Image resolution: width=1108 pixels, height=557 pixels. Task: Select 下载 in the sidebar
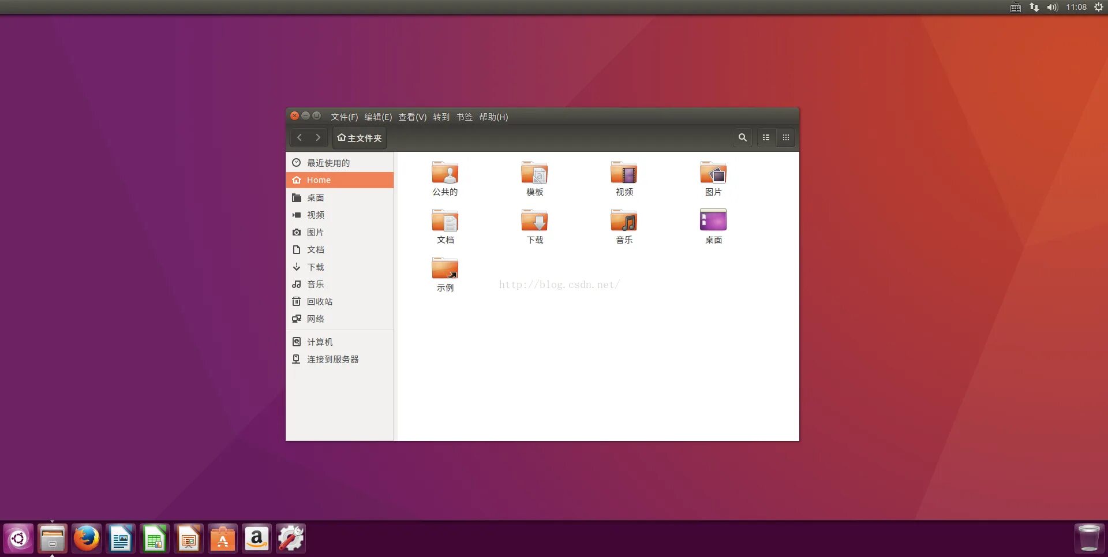[x=340, y=267]
